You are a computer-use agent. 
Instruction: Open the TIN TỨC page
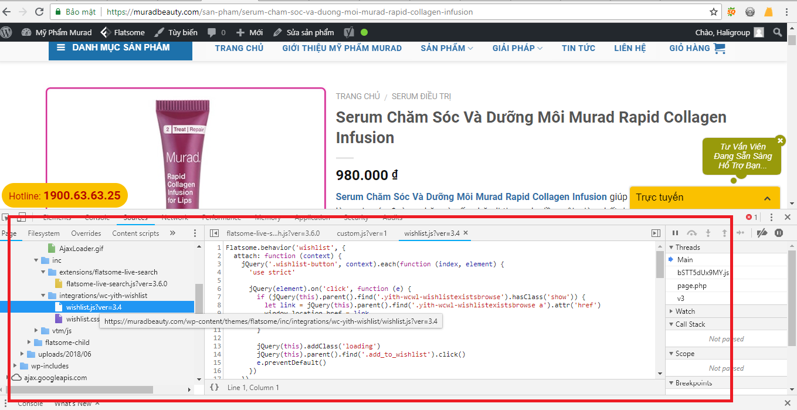(578, 48)
